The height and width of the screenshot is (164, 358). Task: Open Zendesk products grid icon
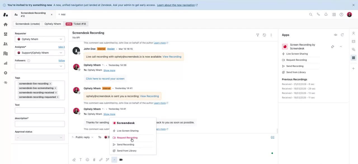pyautogui.click(x=334, y=15)
